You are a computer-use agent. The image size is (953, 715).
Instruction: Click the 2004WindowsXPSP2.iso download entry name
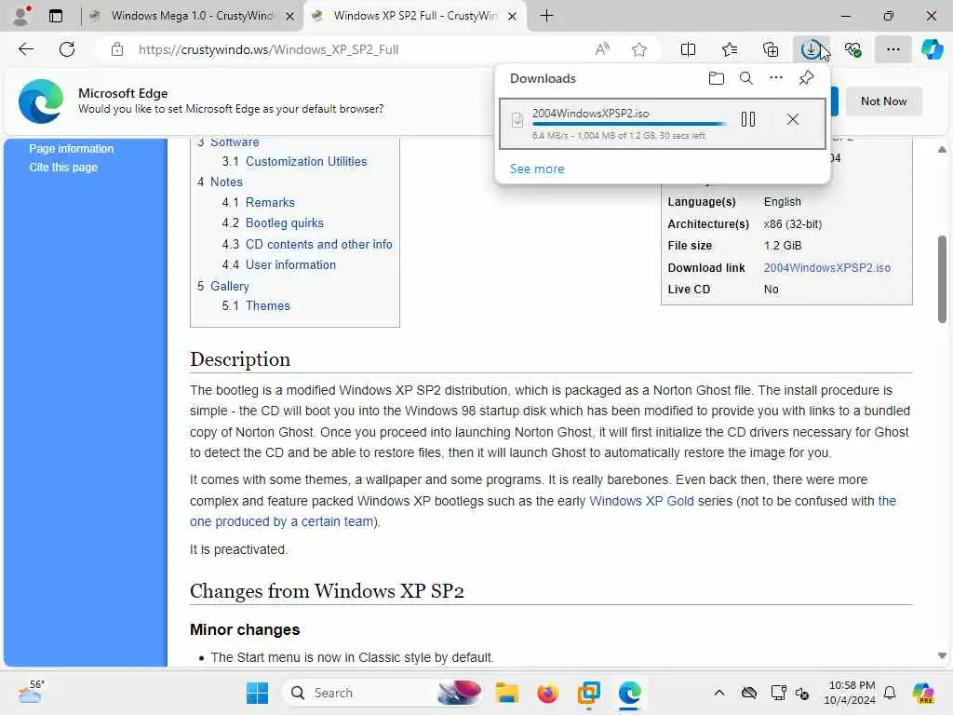click(590, 113)
